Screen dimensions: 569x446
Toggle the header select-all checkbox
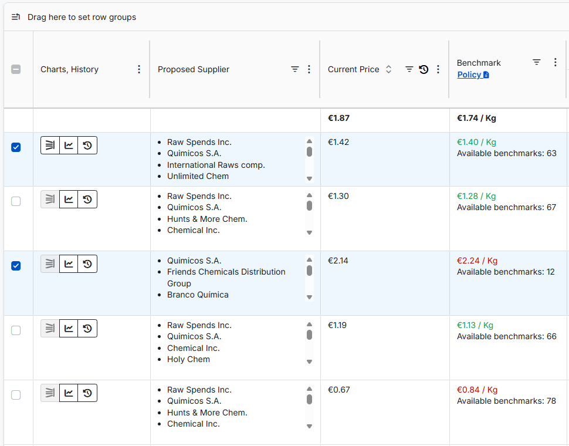pos(16,69)
